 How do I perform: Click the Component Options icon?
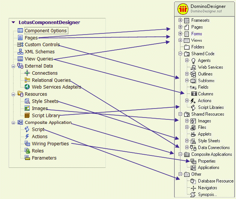[x=20, y=30]
